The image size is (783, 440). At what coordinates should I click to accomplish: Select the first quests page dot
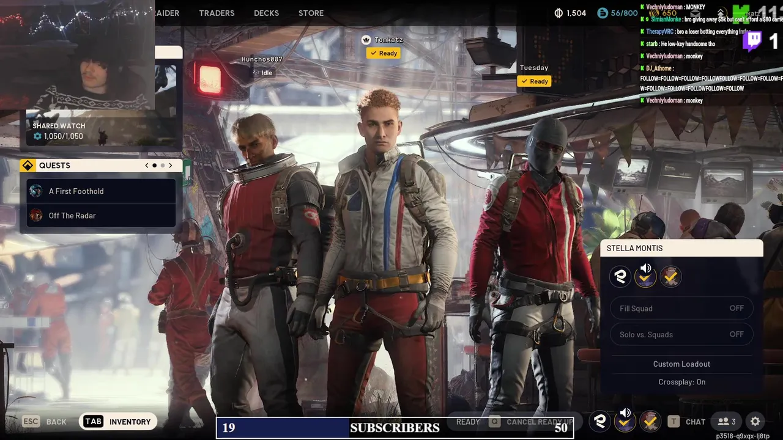point(154,166)
